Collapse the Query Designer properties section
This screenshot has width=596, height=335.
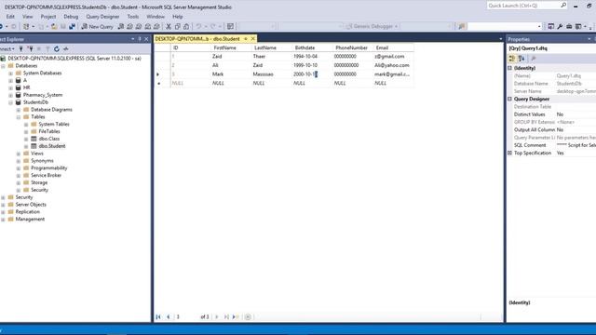(509, 99)
